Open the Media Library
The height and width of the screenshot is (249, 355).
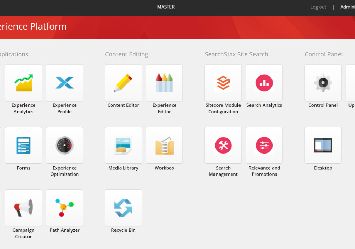(123, 145)
